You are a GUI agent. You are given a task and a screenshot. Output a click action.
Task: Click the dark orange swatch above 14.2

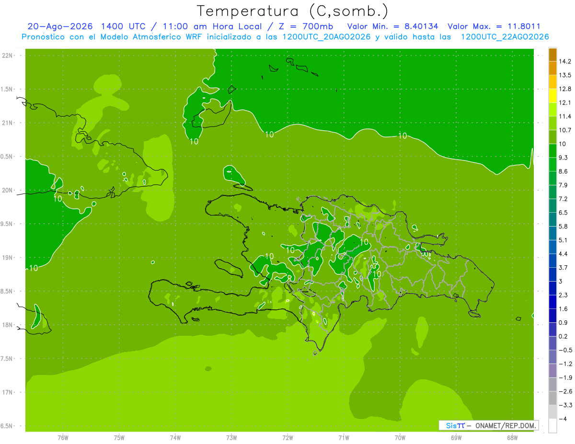[552, 55]
